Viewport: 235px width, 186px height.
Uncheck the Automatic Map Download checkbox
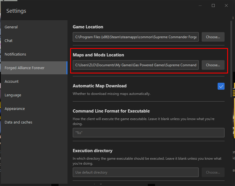221,86
